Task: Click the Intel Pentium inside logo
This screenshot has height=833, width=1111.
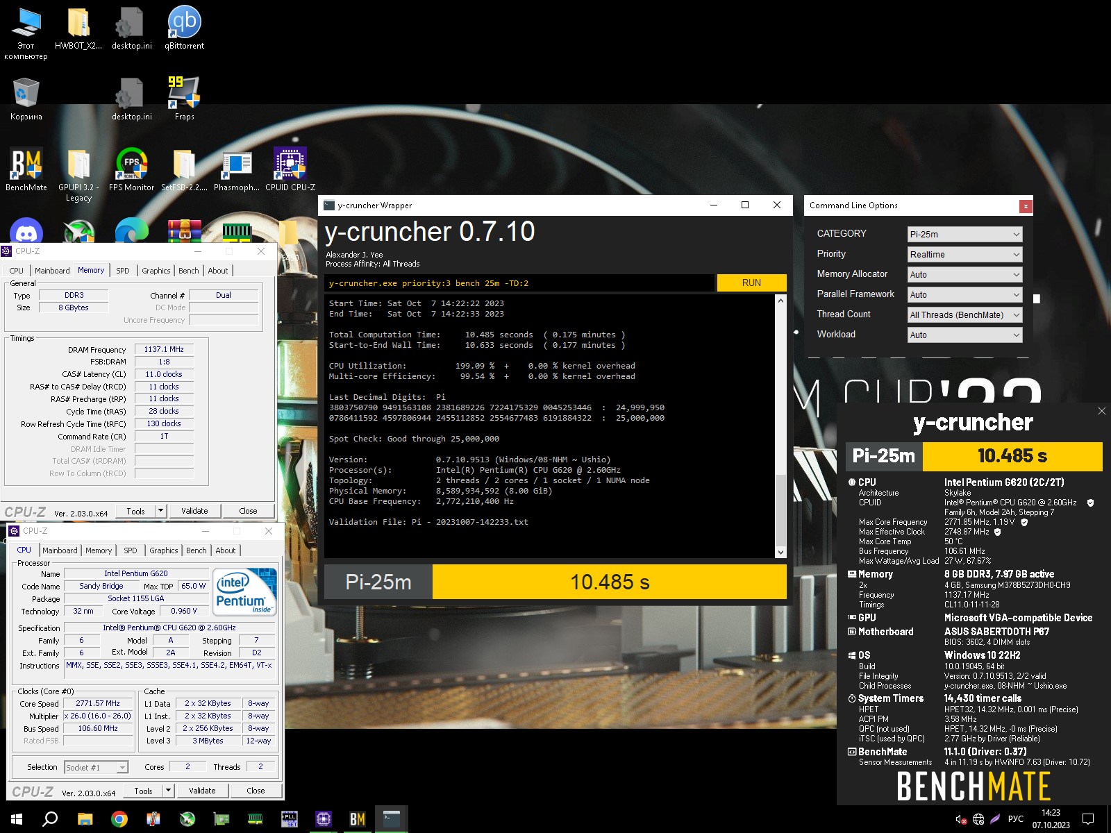Action: point(244,591)
